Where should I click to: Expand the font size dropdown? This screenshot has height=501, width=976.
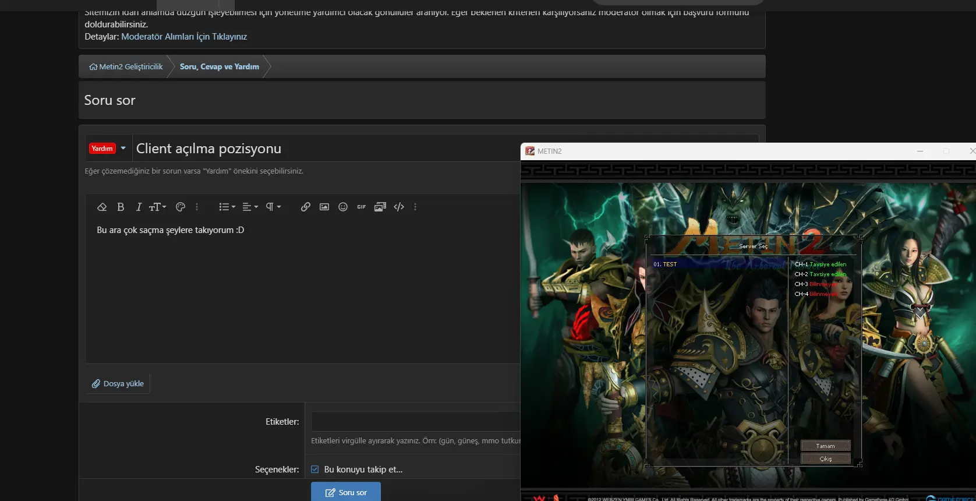click(158, 207)
